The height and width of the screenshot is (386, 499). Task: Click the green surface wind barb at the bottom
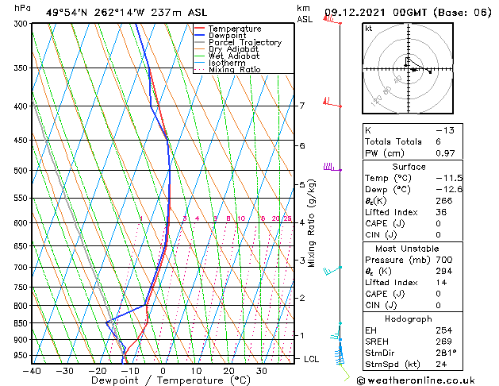345,372
